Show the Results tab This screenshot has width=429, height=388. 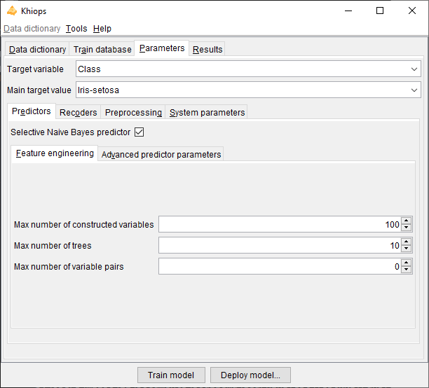[x=207, y=50]
